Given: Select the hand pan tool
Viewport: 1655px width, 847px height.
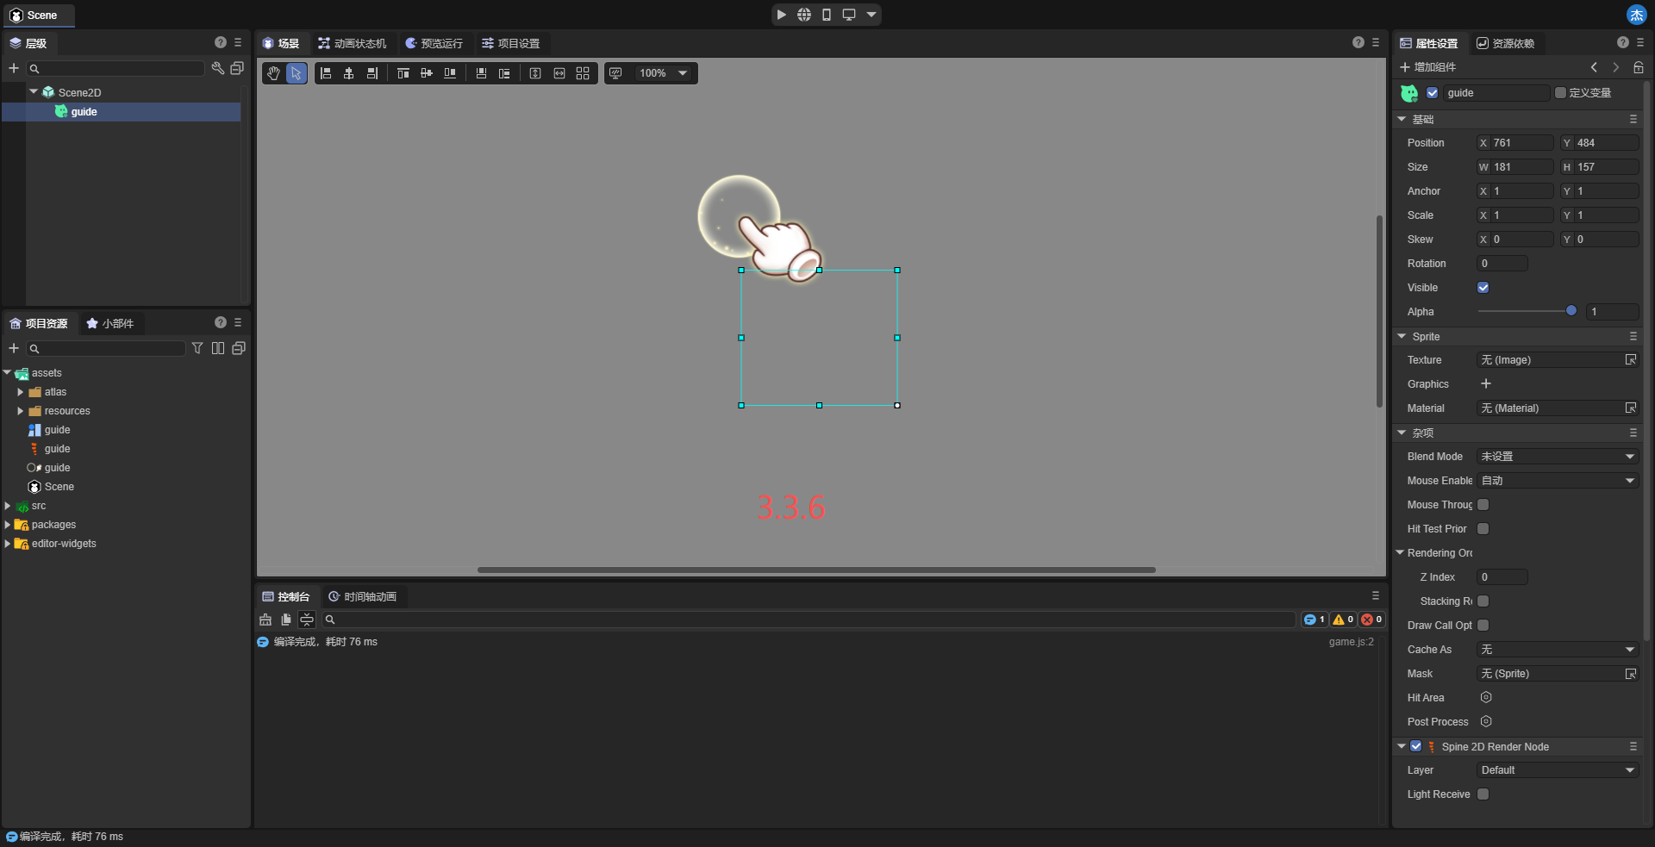Looking at the screenshot, I should 273,73.
